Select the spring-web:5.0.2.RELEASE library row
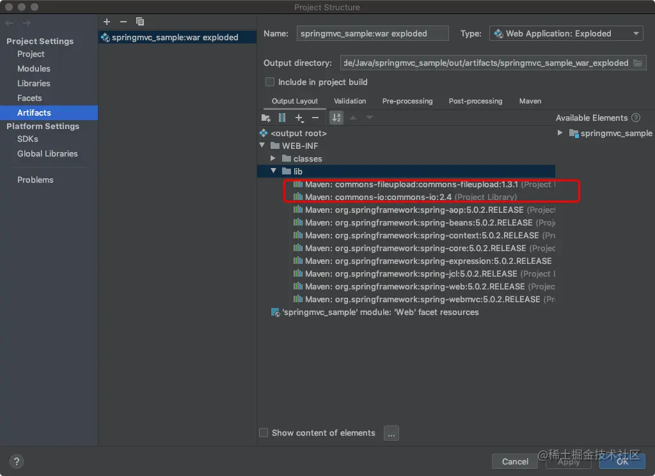Image resolution: width=655 pixels, height=476 pixels. [x=424, y=287]
